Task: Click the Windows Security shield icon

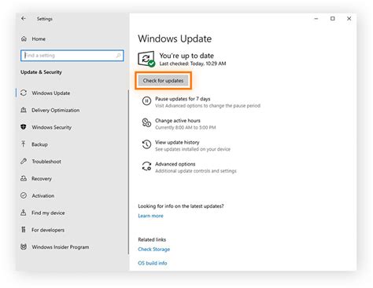Action: click(x=24, y=127)
